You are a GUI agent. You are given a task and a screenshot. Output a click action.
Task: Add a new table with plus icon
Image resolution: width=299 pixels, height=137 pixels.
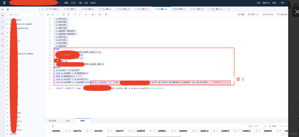point(40,9)
